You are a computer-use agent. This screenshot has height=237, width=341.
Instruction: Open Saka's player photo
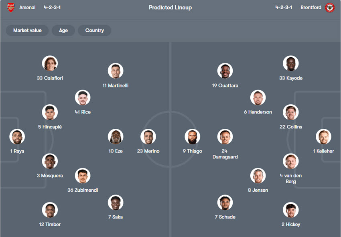(x=116, y=203)
